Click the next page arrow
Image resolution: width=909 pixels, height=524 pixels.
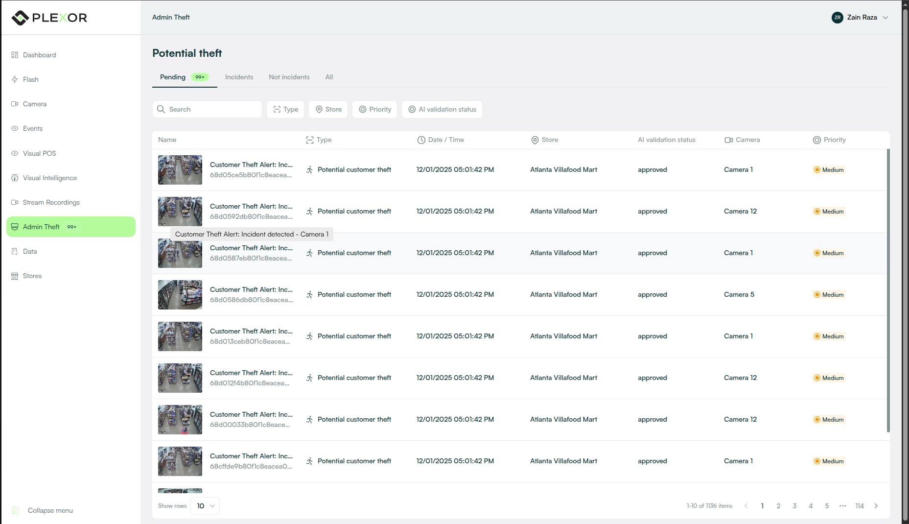(876, 506)
